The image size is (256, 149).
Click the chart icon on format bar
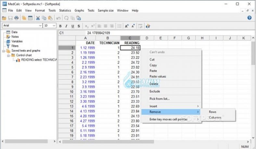(x=148, y=26)
